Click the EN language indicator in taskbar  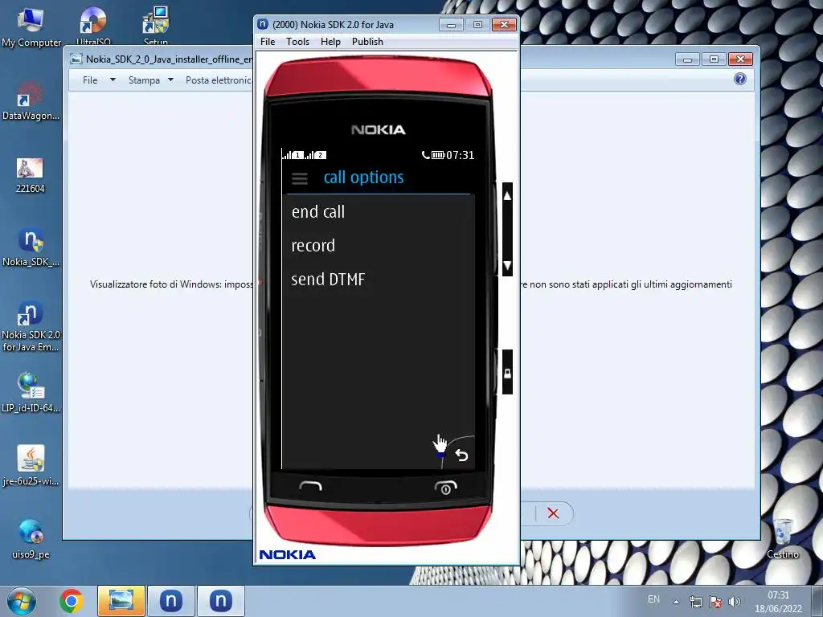(653, 599)
